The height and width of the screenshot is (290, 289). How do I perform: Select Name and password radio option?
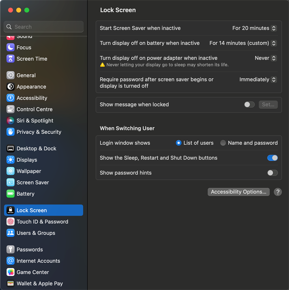223,143
